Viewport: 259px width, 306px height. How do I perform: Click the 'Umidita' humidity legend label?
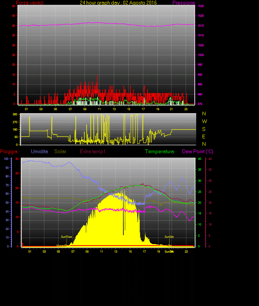tap(39, 151)
